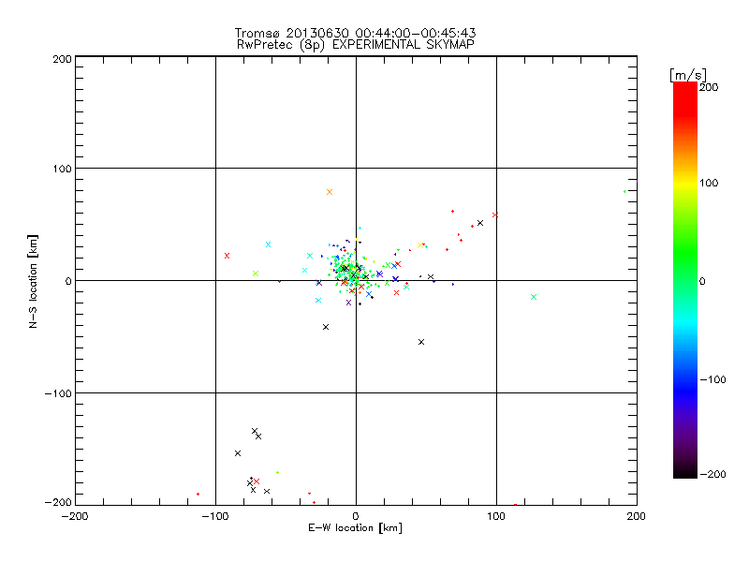749x562 pixels.
Task: Click the green X marker far right of center
Action: pyautogui.click(x=534, y=297)
